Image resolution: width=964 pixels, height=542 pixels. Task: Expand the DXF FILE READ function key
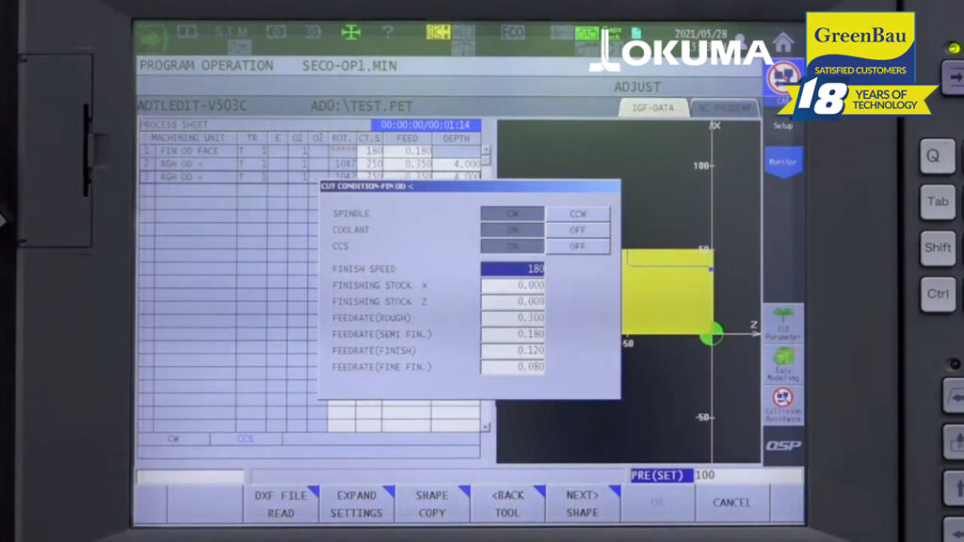tap(281, 503)
